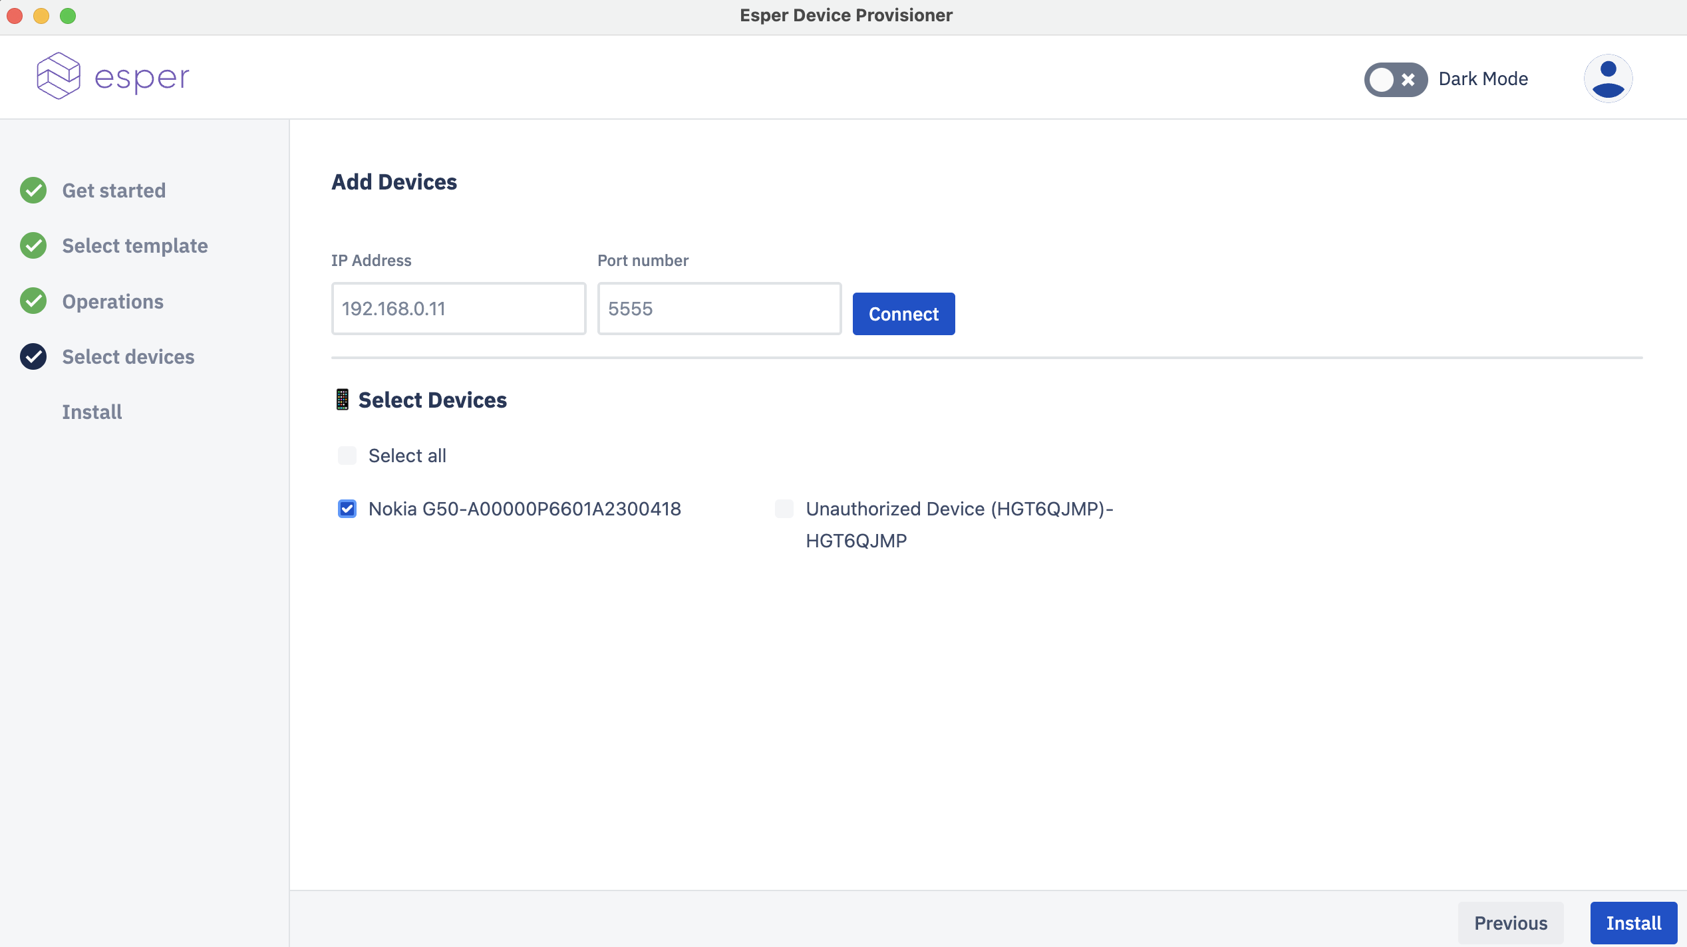
Task: Toggle Dark Mode switch on
Action: pyautogui.click(x=1396, y=80)
